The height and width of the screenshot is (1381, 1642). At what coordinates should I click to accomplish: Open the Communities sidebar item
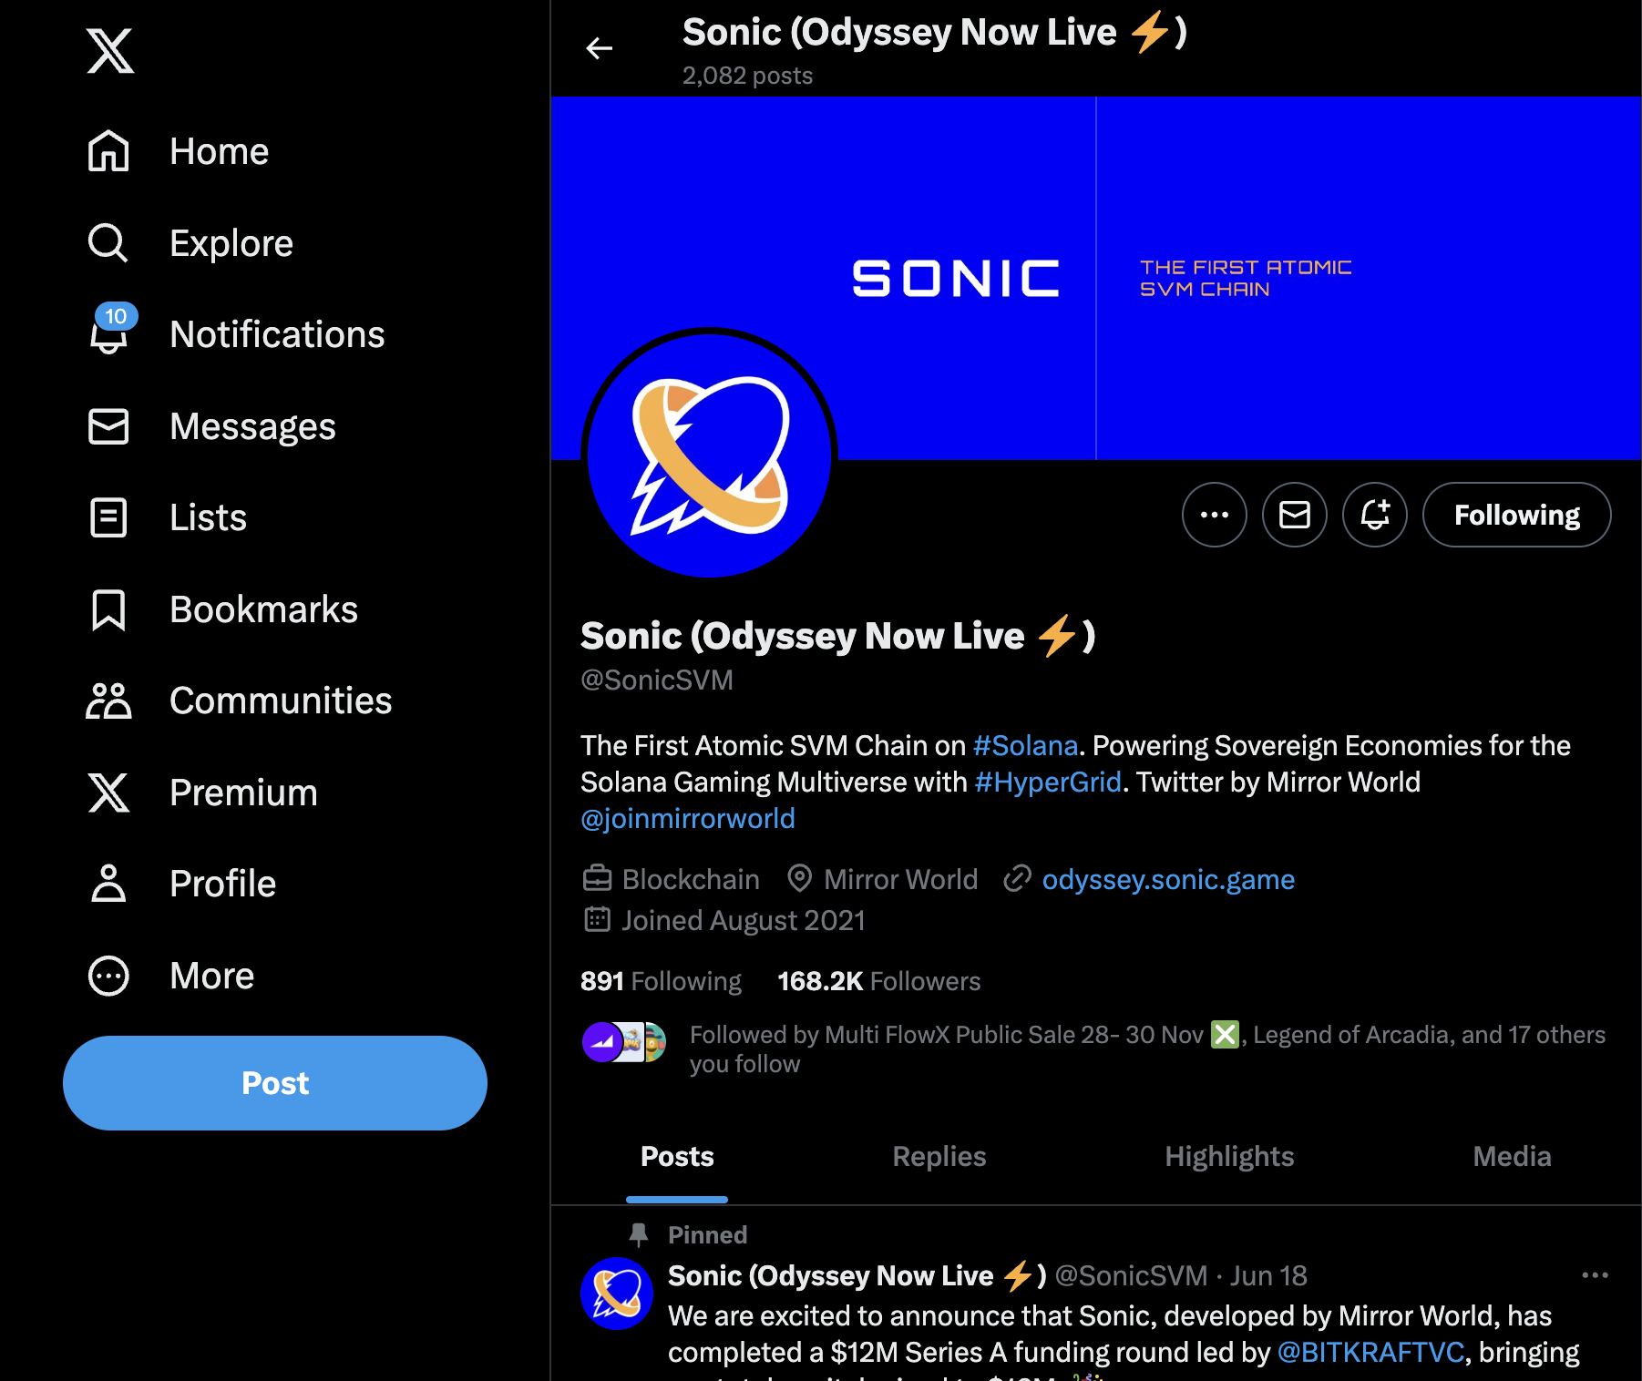pyautogui.click(x=239, y=701)
